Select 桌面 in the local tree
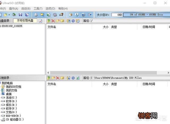This screenshot has height=124, width=170. point(9,94)
